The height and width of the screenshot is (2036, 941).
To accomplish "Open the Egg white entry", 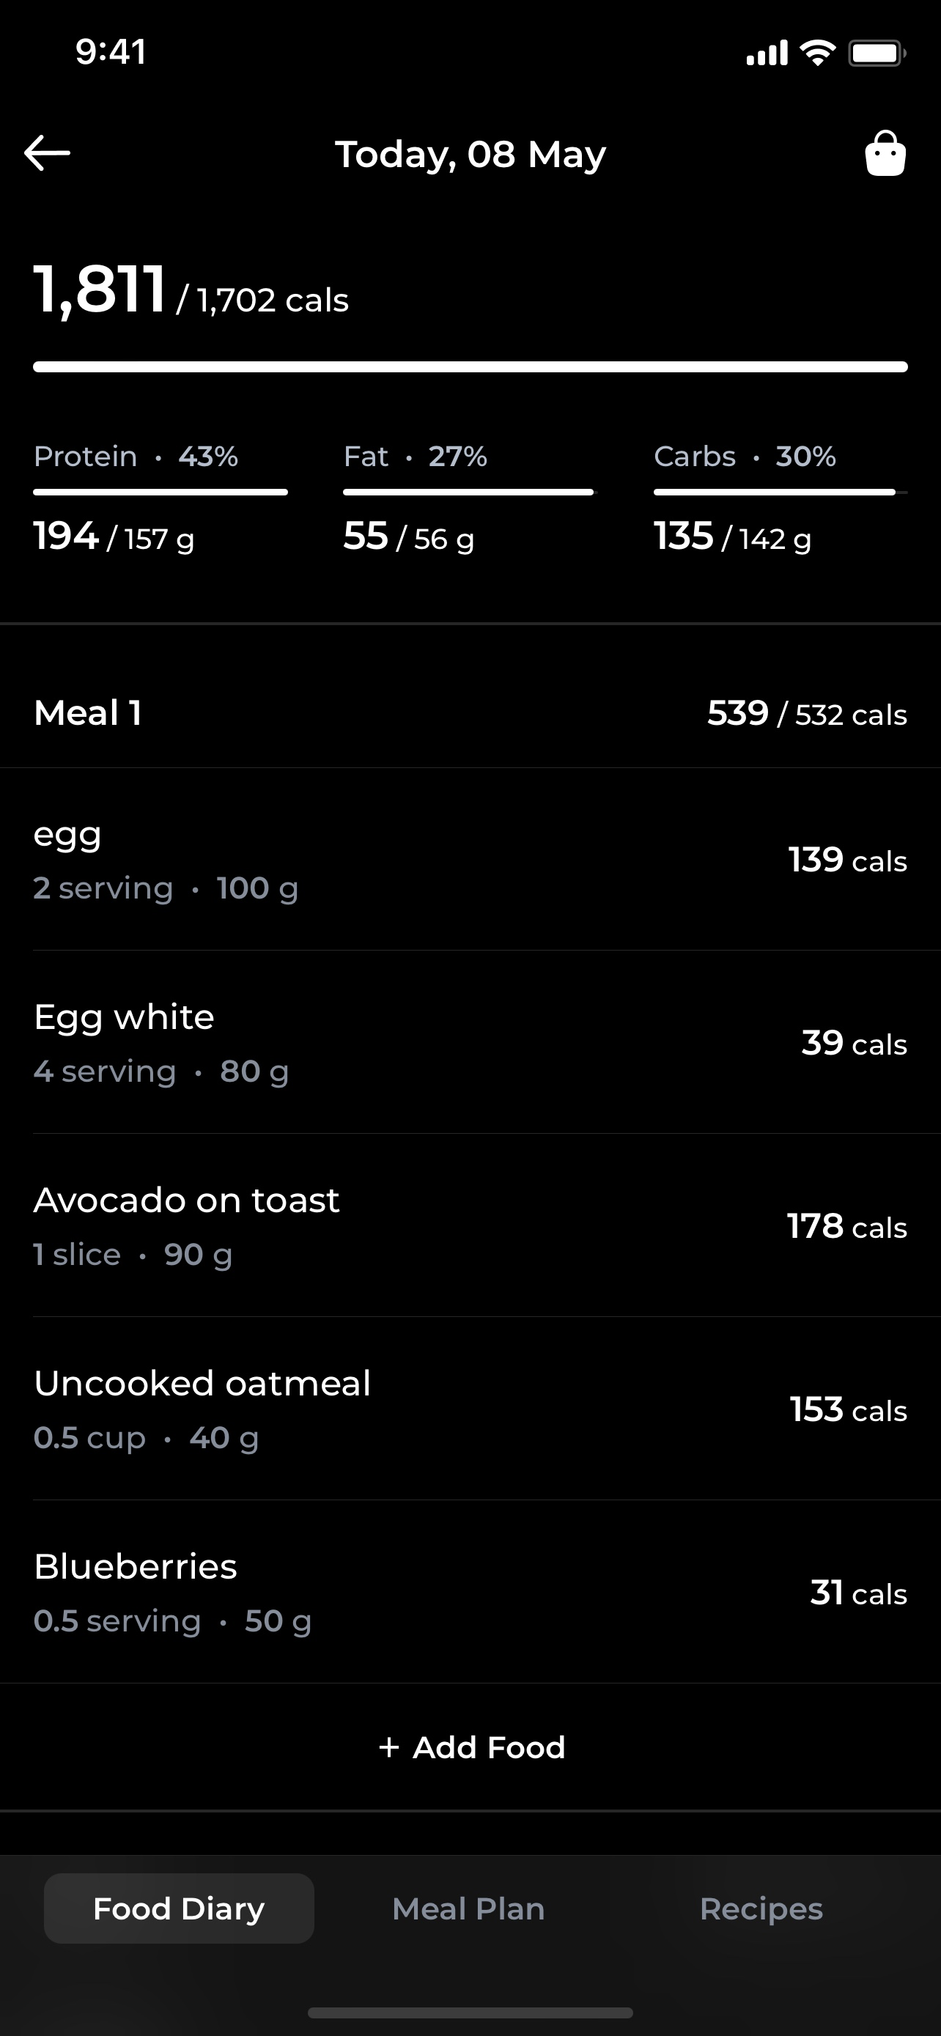I will 471,1041.
